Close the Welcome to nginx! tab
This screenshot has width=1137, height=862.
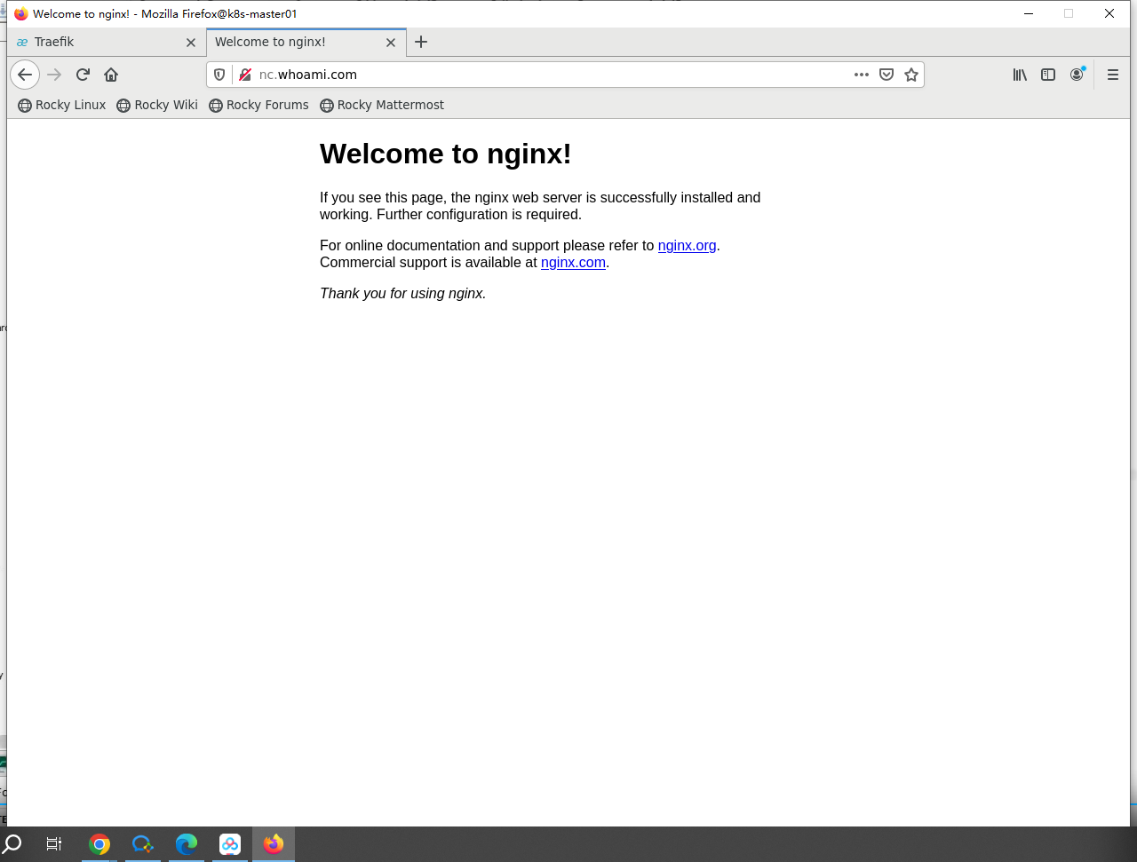[x=391, y=42]
